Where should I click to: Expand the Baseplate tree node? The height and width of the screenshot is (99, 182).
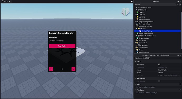point(137,10)
